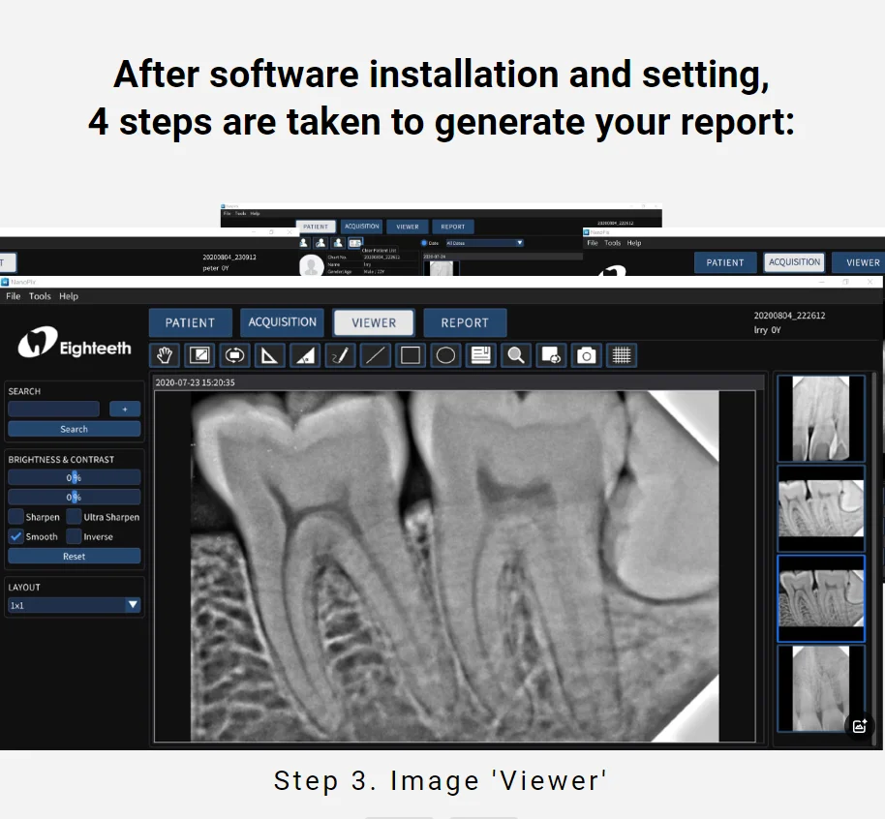Viewport: 885px width, 819px height.
Task: Toggle the grid overlay icon
Action: pos(622,355)
